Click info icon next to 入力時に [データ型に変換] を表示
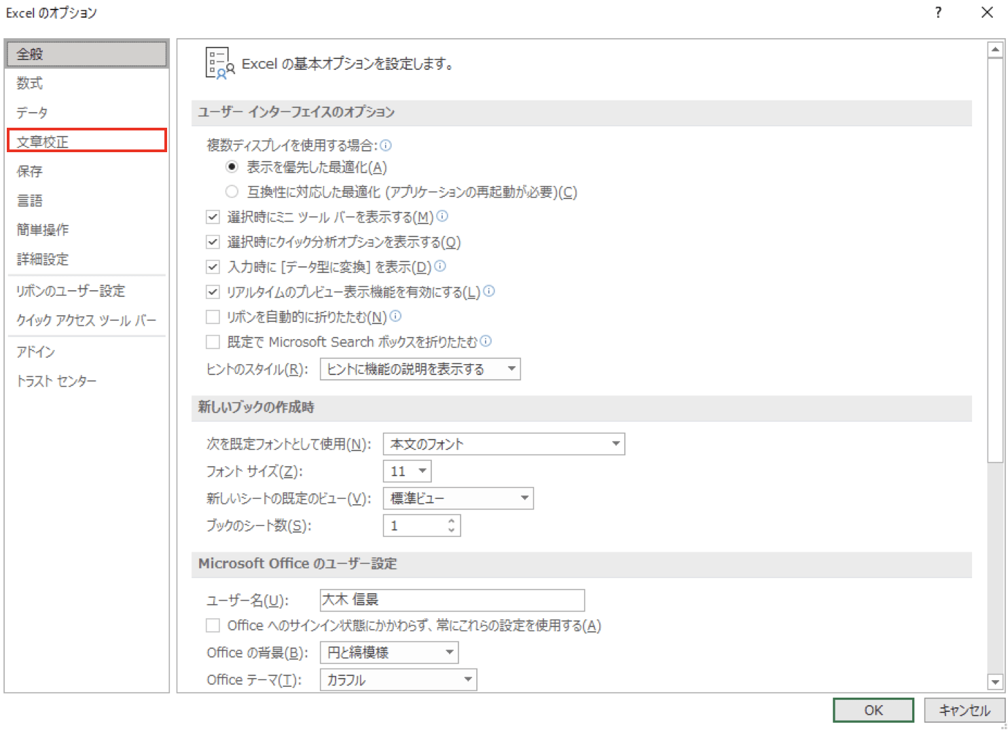This screenshot has width=1008, height=731. (x=440, y=266)
